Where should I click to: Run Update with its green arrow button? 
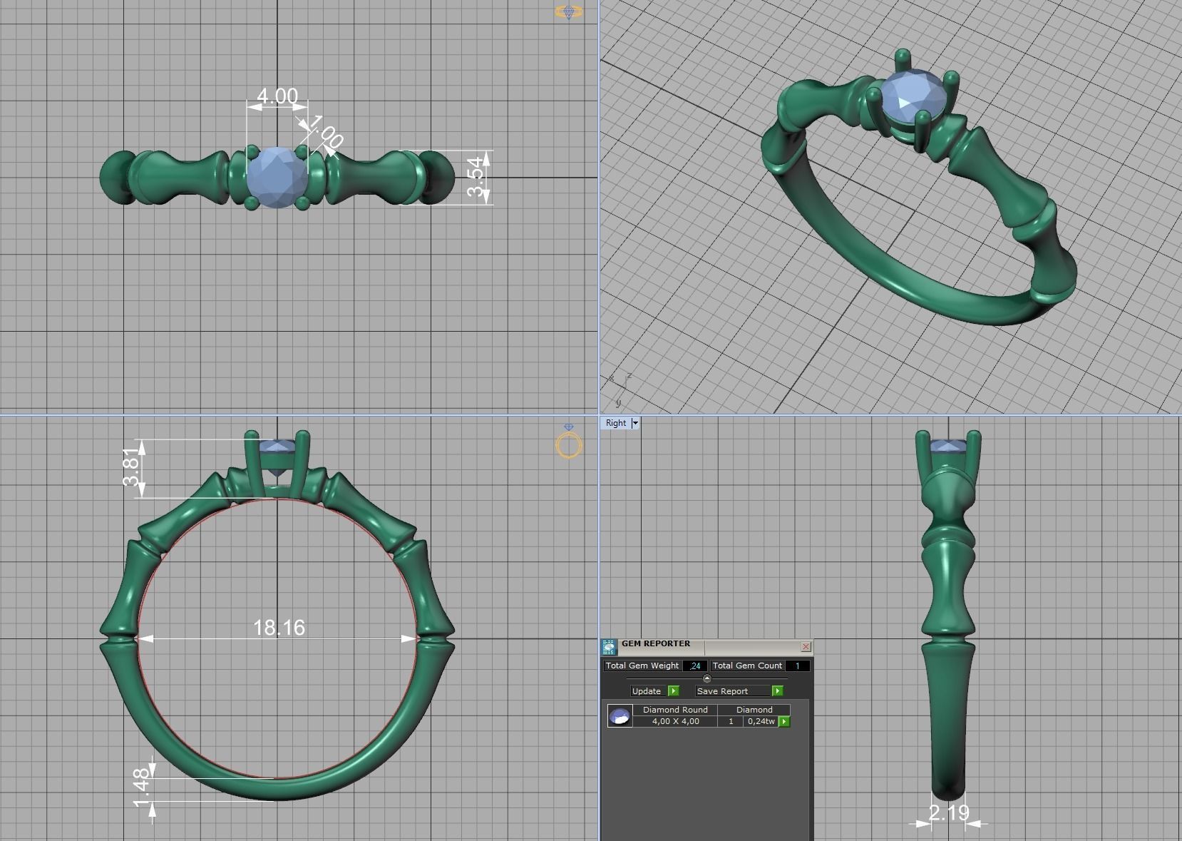[673, 690]
